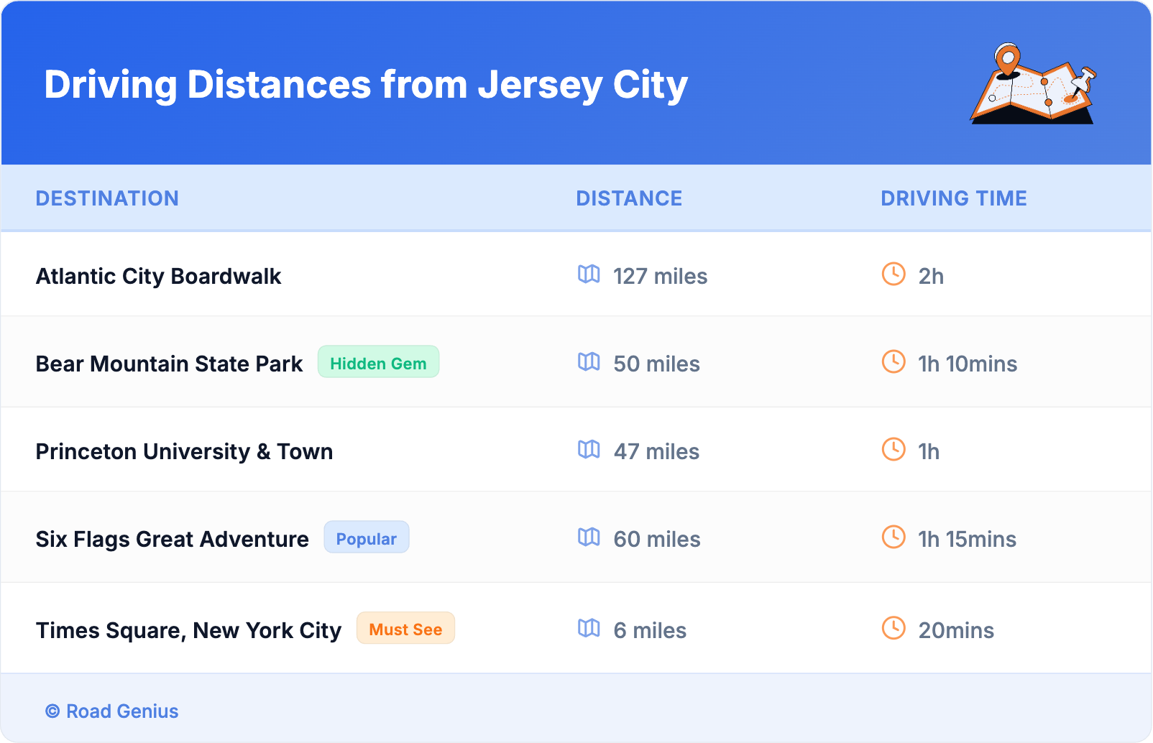This screenshot has height=743, width=1153.
Task: Click the clock icon beside 2h
Action: click(894, 274)
